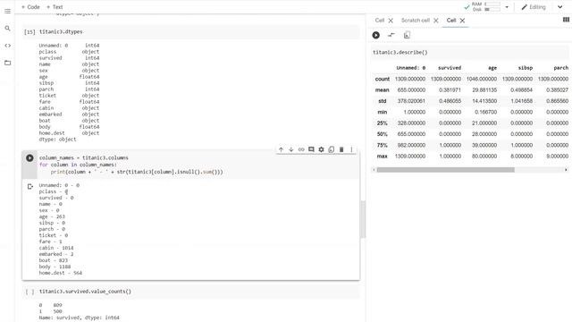Open the search sidebar icon

[x=7, y=28]
